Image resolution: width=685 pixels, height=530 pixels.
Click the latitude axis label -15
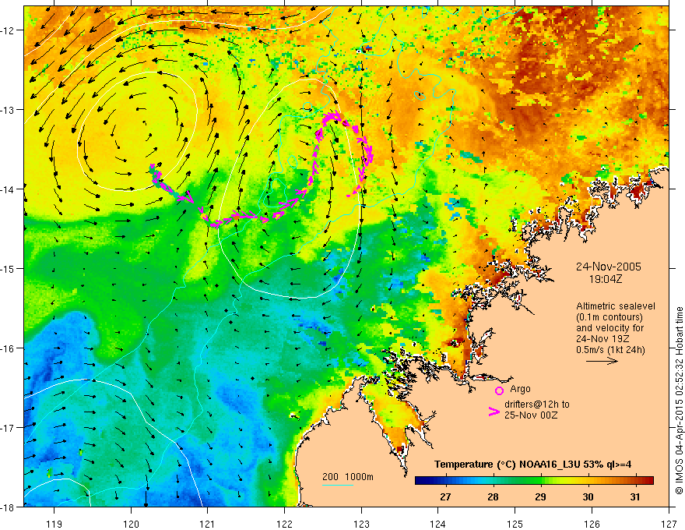[9, 268]
